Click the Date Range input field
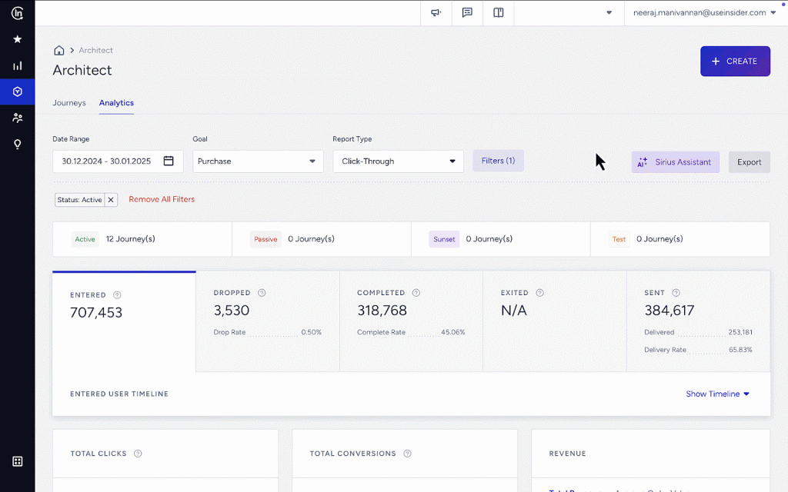This screenshot has width=788, height=492. [118, 161]
